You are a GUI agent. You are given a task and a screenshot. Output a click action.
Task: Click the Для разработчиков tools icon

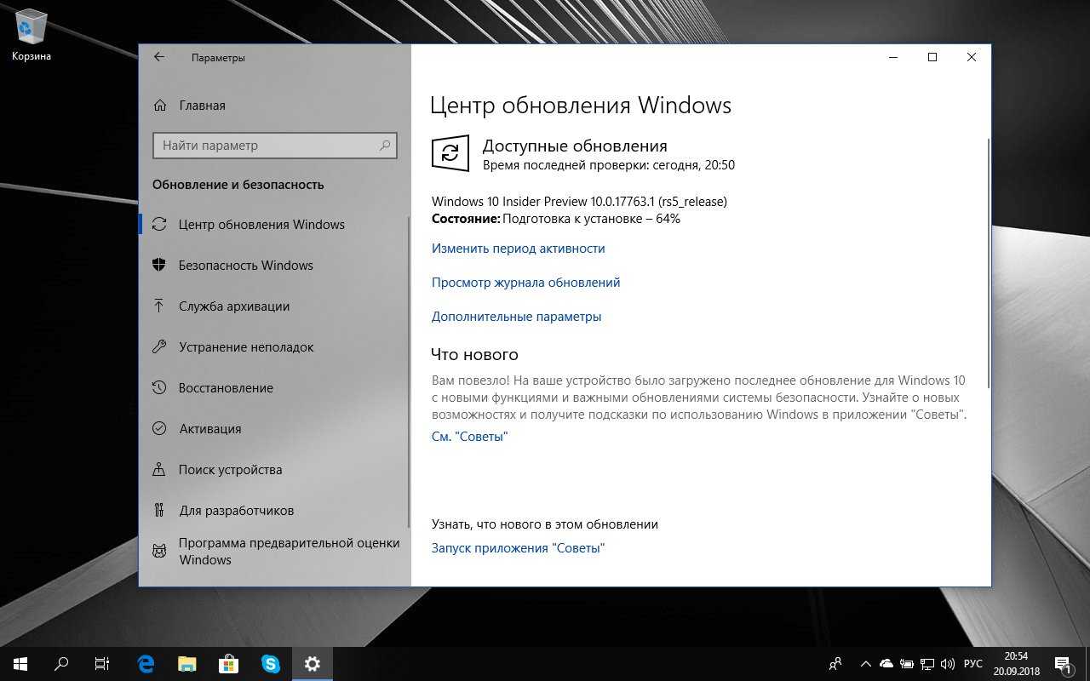tap(159, 510)
